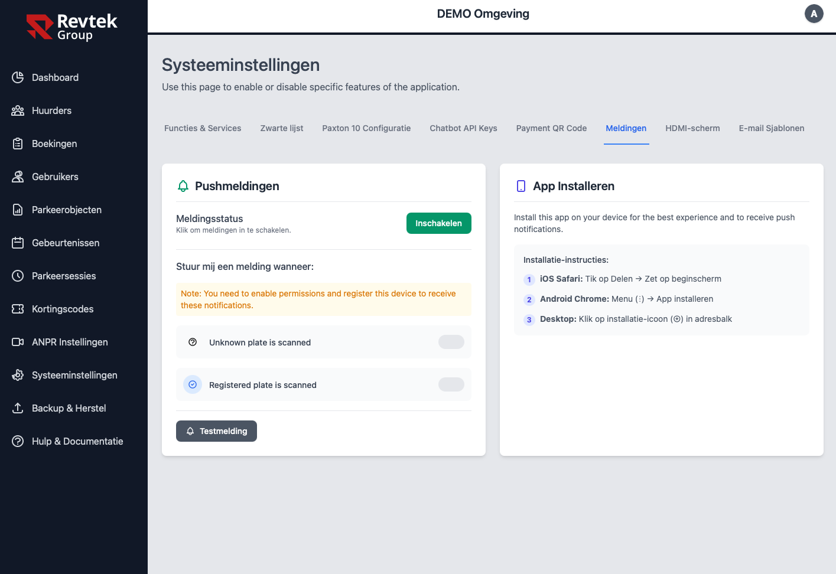Click the Parkeersessies clock icon

[x=18, y=276]
